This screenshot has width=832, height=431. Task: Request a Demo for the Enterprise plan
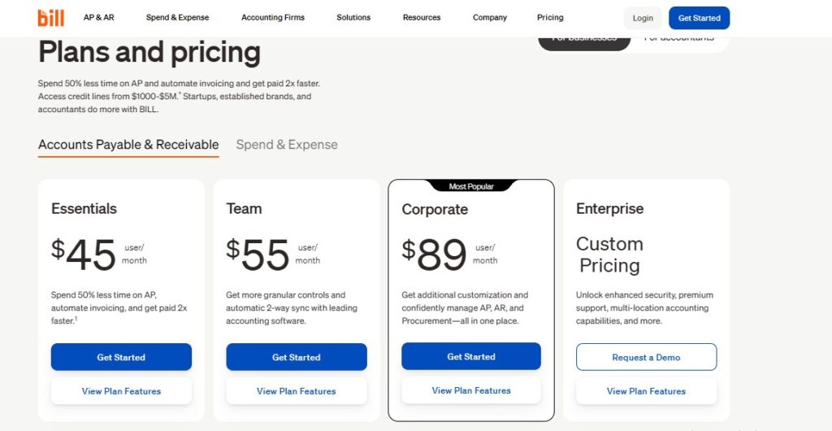[646, 357]
